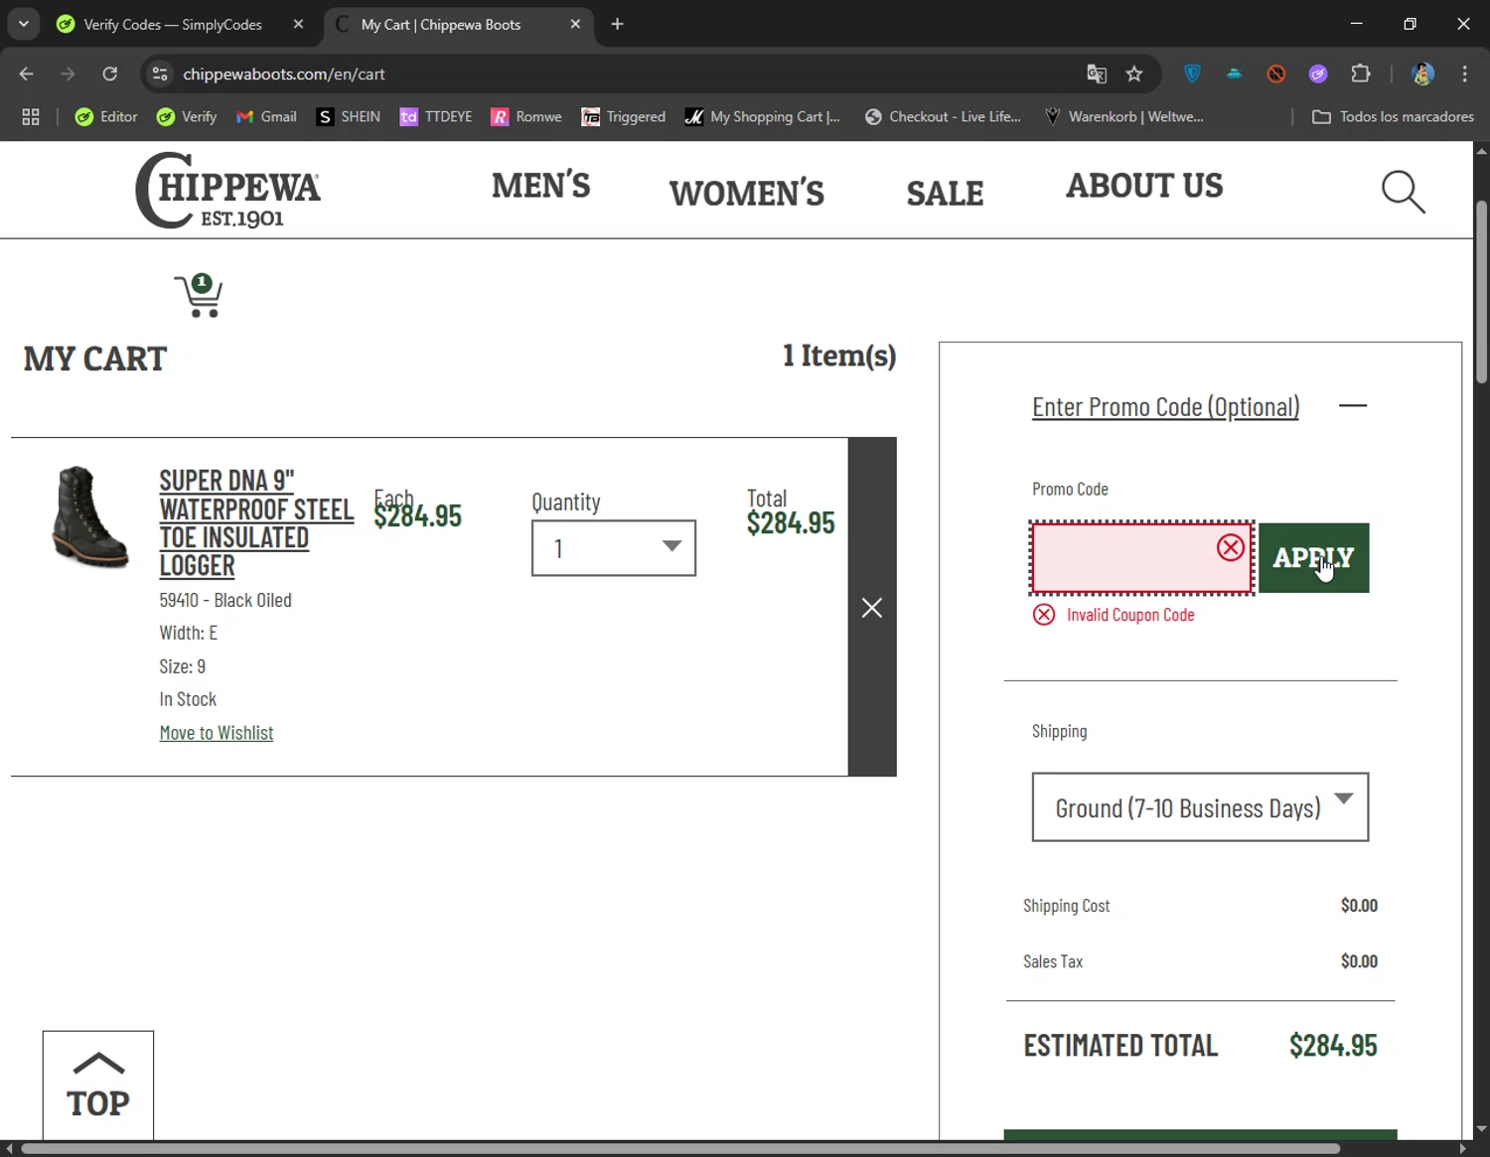Click the browser forward arrow

point(68,73)
